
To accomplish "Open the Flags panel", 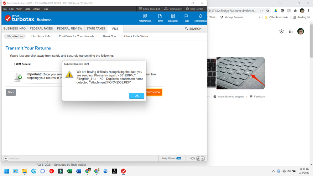I will pos(186,18).
